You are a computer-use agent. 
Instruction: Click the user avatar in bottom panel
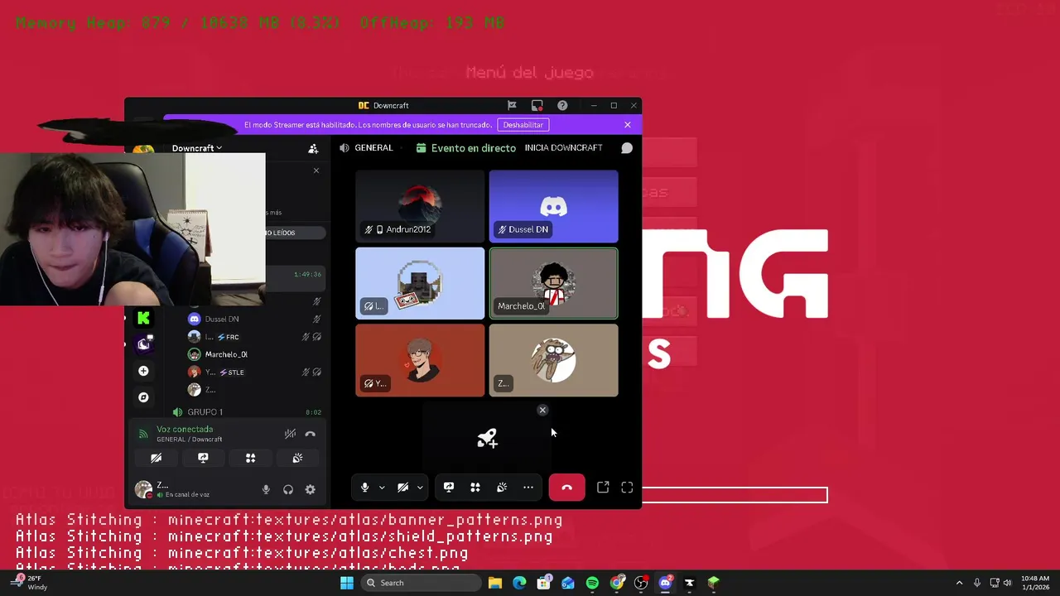pyautogui.click(x=143, y=489)
